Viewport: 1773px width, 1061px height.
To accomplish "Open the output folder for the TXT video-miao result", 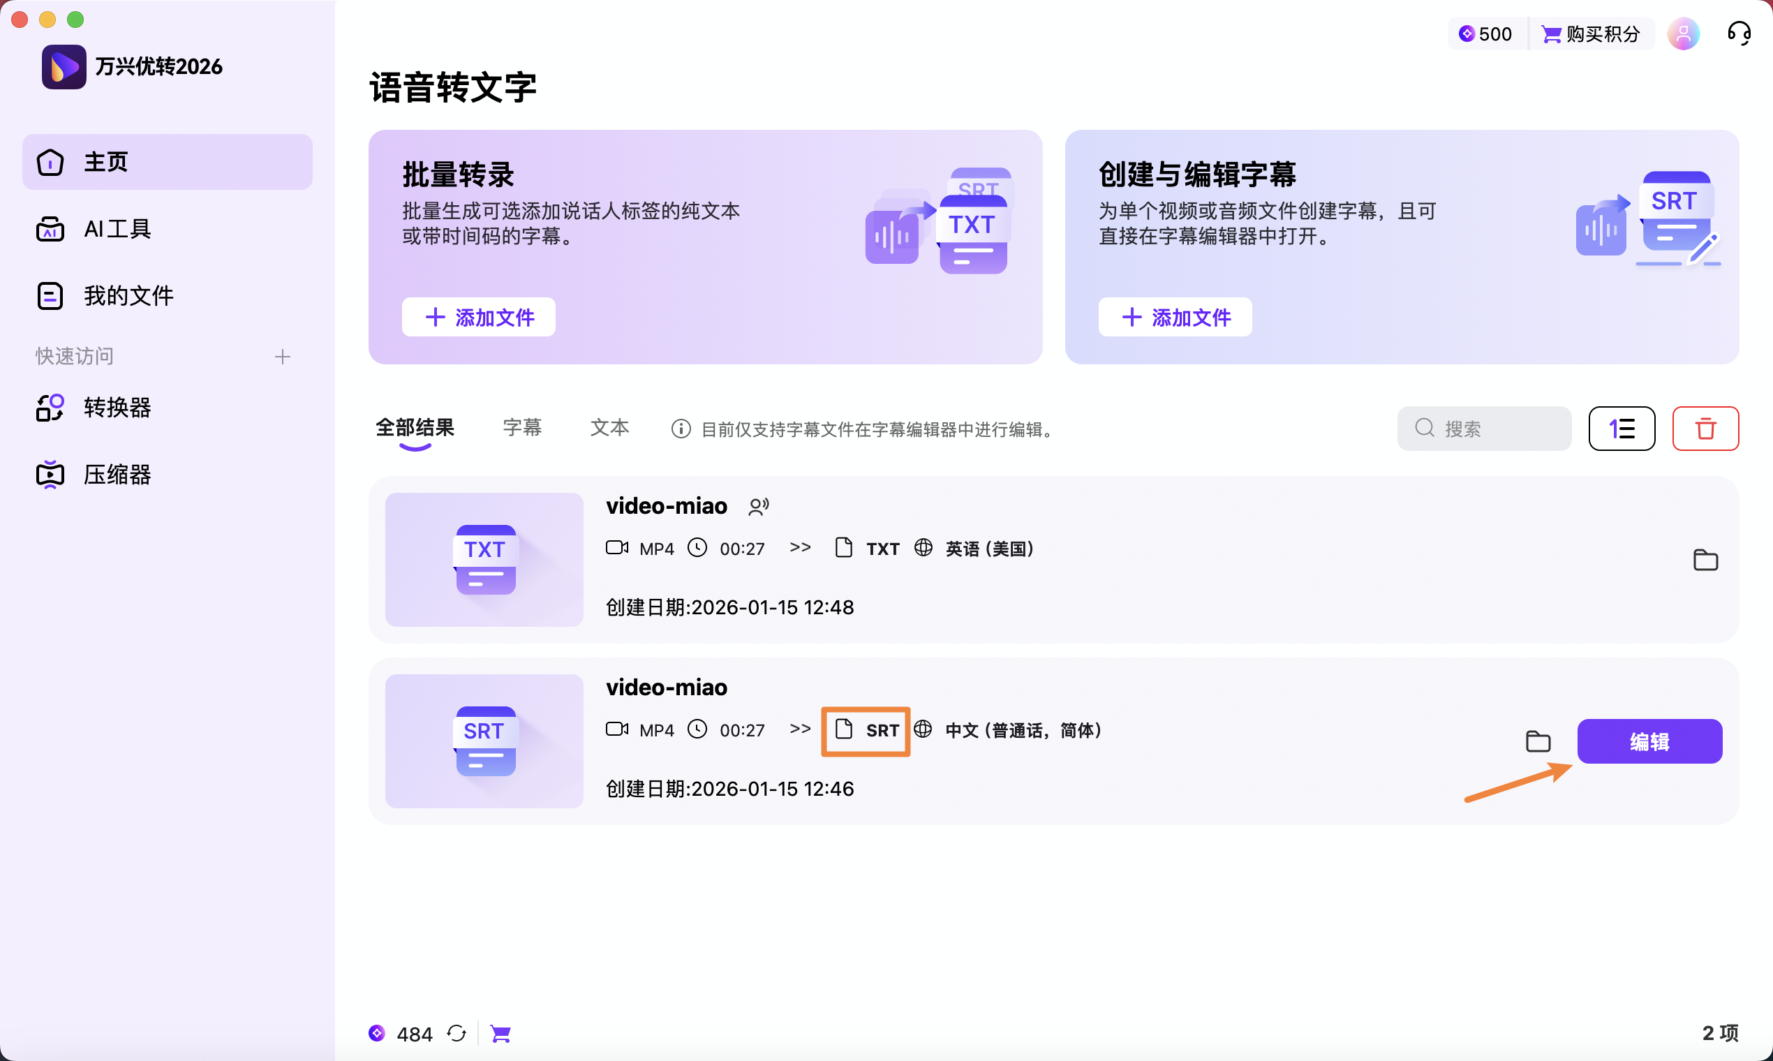I will point(1706,561).
